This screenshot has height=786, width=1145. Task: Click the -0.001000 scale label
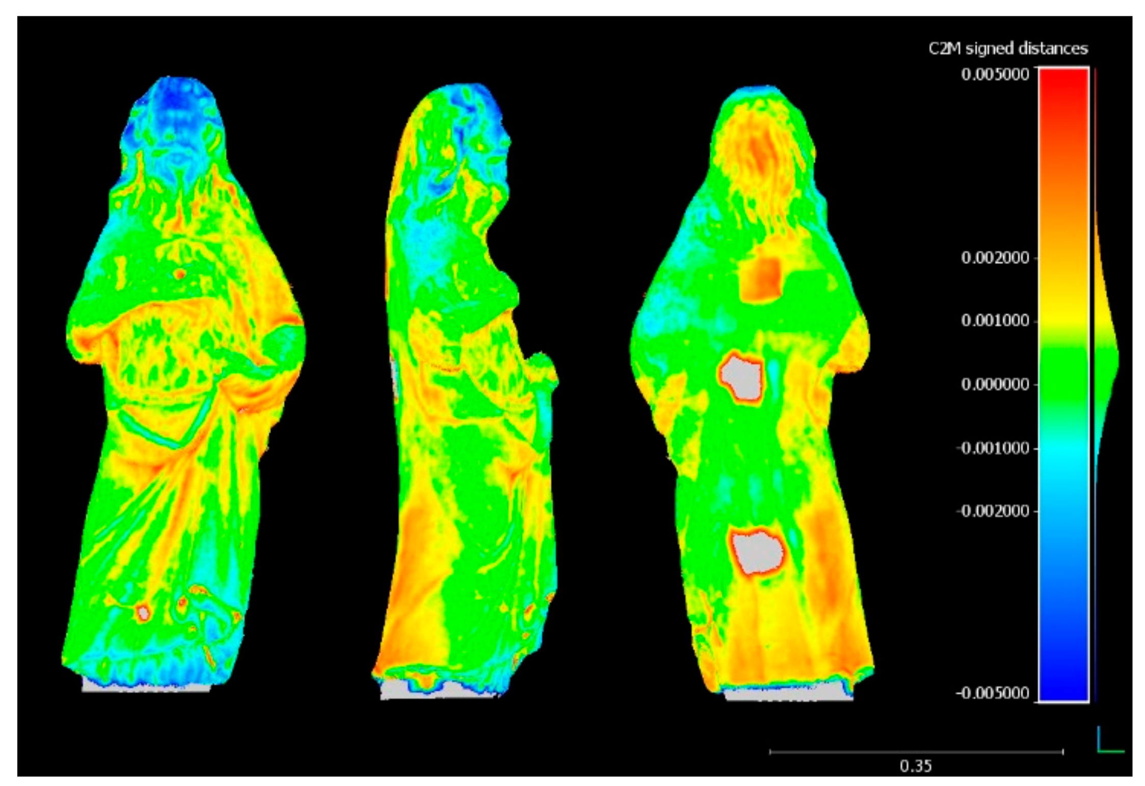click(x=992, y=448)
